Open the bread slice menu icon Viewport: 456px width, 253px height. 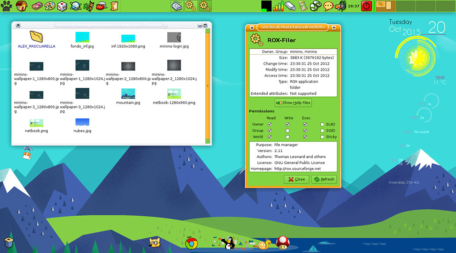[114, 6]
